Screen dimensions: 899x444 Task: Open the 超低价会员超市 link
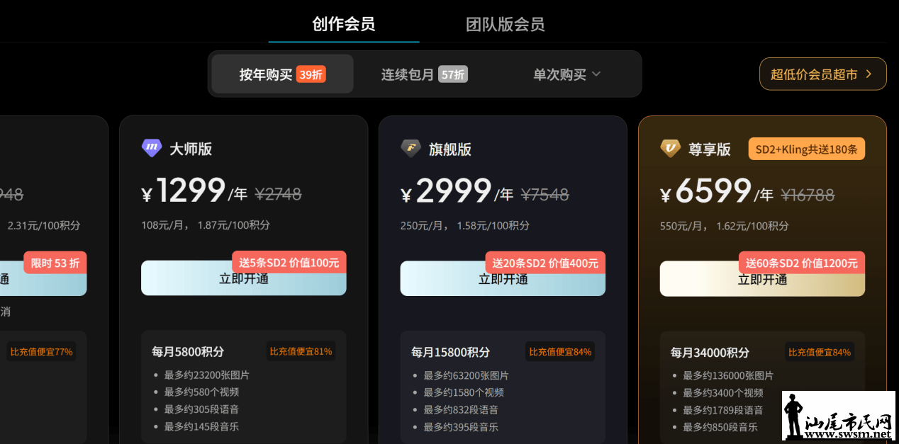(823, 74)
